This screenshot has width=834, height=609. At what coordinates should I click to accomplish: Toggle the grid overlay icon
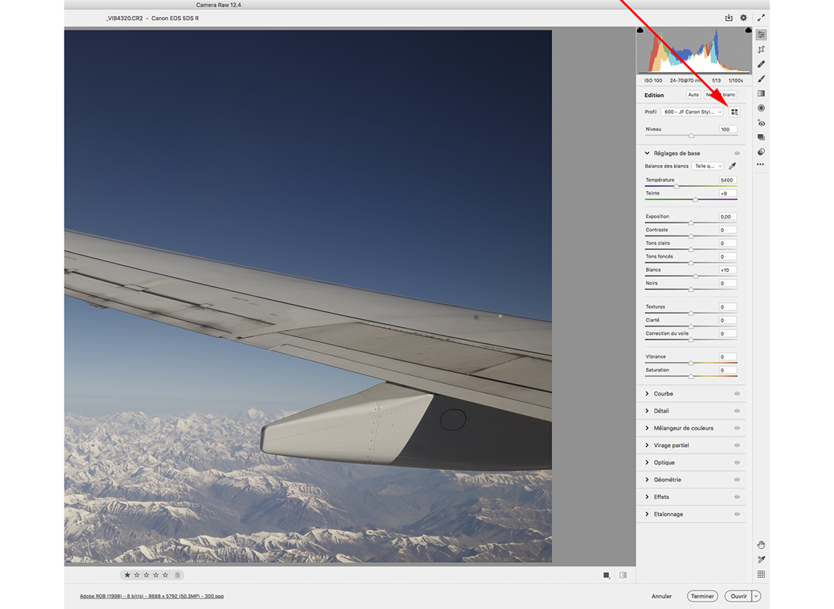click(761, 574)
